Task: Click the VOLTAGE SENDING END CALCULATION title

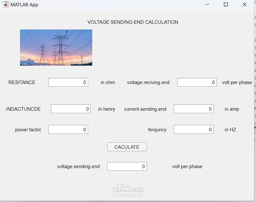Action: pyautogui.click(x=133, y=22)
